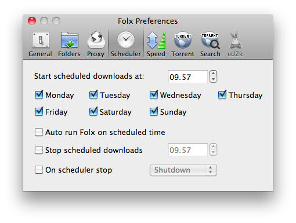
Task: Enable Stop scheduled downloads option
Action: (39, 150)
